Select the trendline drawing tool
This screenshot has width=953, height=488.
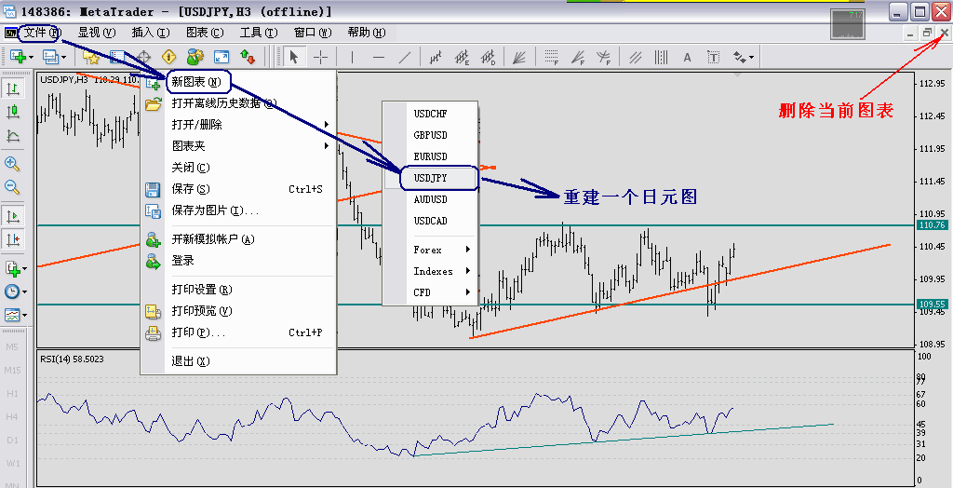click(x=404, y=57)
